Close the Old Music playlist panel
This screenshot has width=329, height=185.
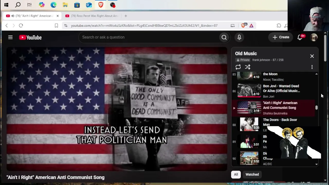312,56
